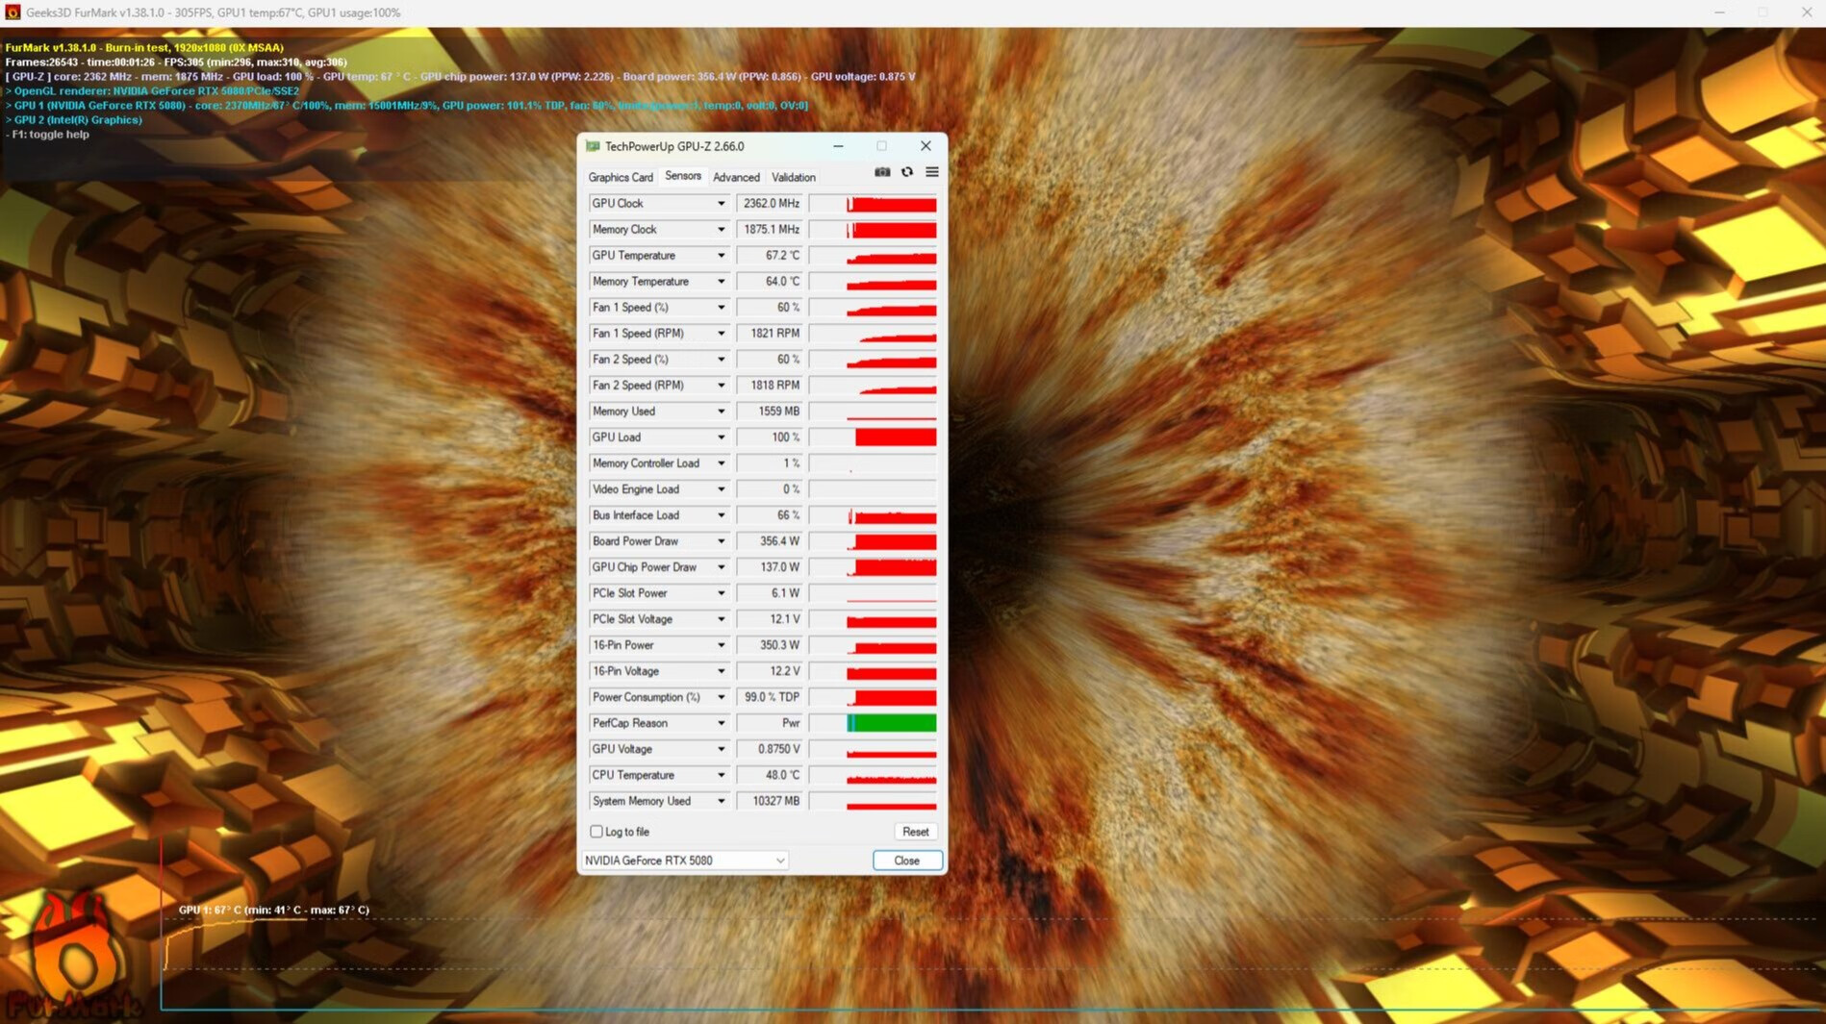Open the Fan 2 Speed (%) dropdown
This screenshot has height=1024, width=1826.
(x=721, y=360)
